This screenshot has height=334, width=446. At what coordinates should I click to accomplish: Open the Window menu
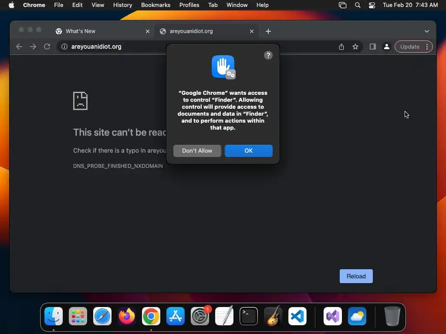pos(237,5)
